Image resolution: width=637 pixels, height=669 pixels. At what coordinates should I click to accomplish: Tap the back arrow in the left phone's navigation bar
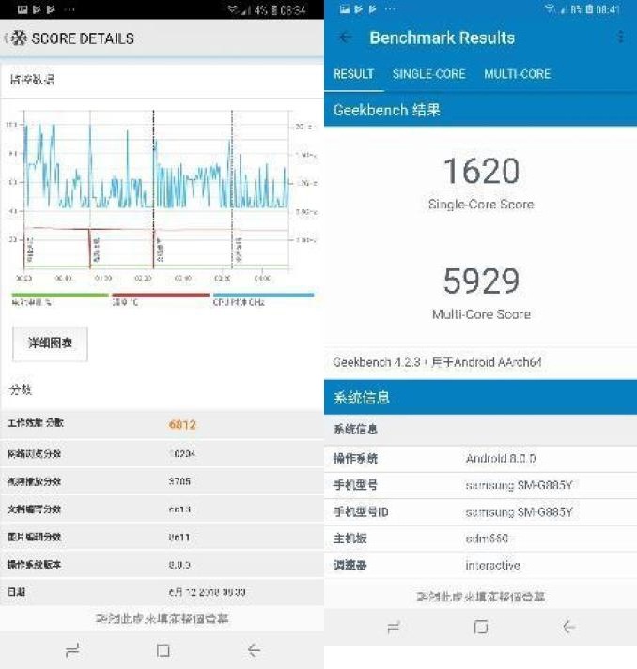point(254,650)
